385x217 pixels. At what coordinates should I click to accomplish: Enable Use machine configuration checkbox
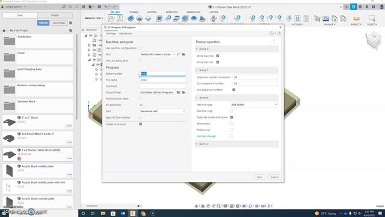(x=140, y=48)
